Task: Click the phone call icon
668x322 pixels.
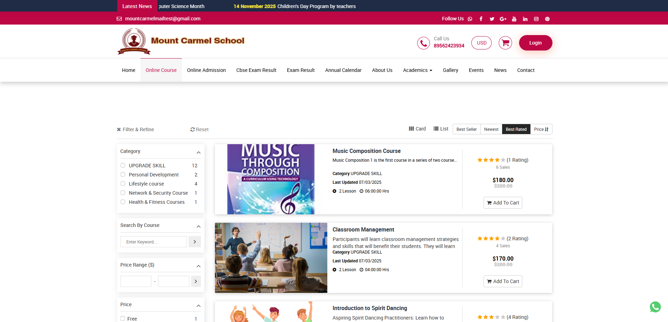Action: click(423, 43)
